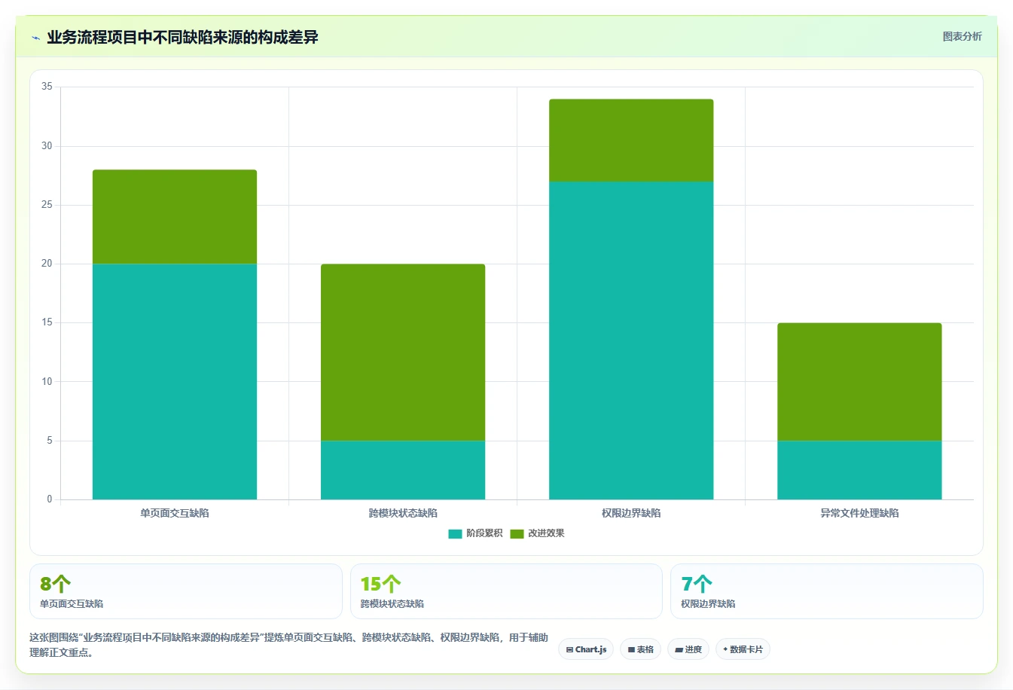Image resolution: width=1013 pixels, height=690 pixels.
Task: Click the description paragraph starting with 这张图围绕
Action: [288, 645]
